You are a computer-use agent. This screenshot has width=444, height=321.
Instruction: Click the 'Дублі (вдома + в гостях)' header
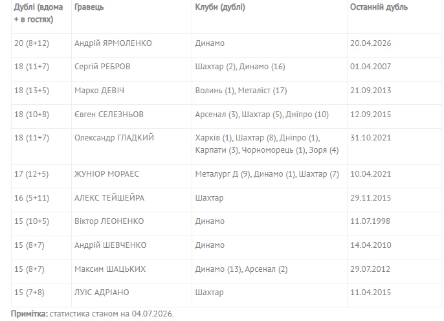[39, 13]
